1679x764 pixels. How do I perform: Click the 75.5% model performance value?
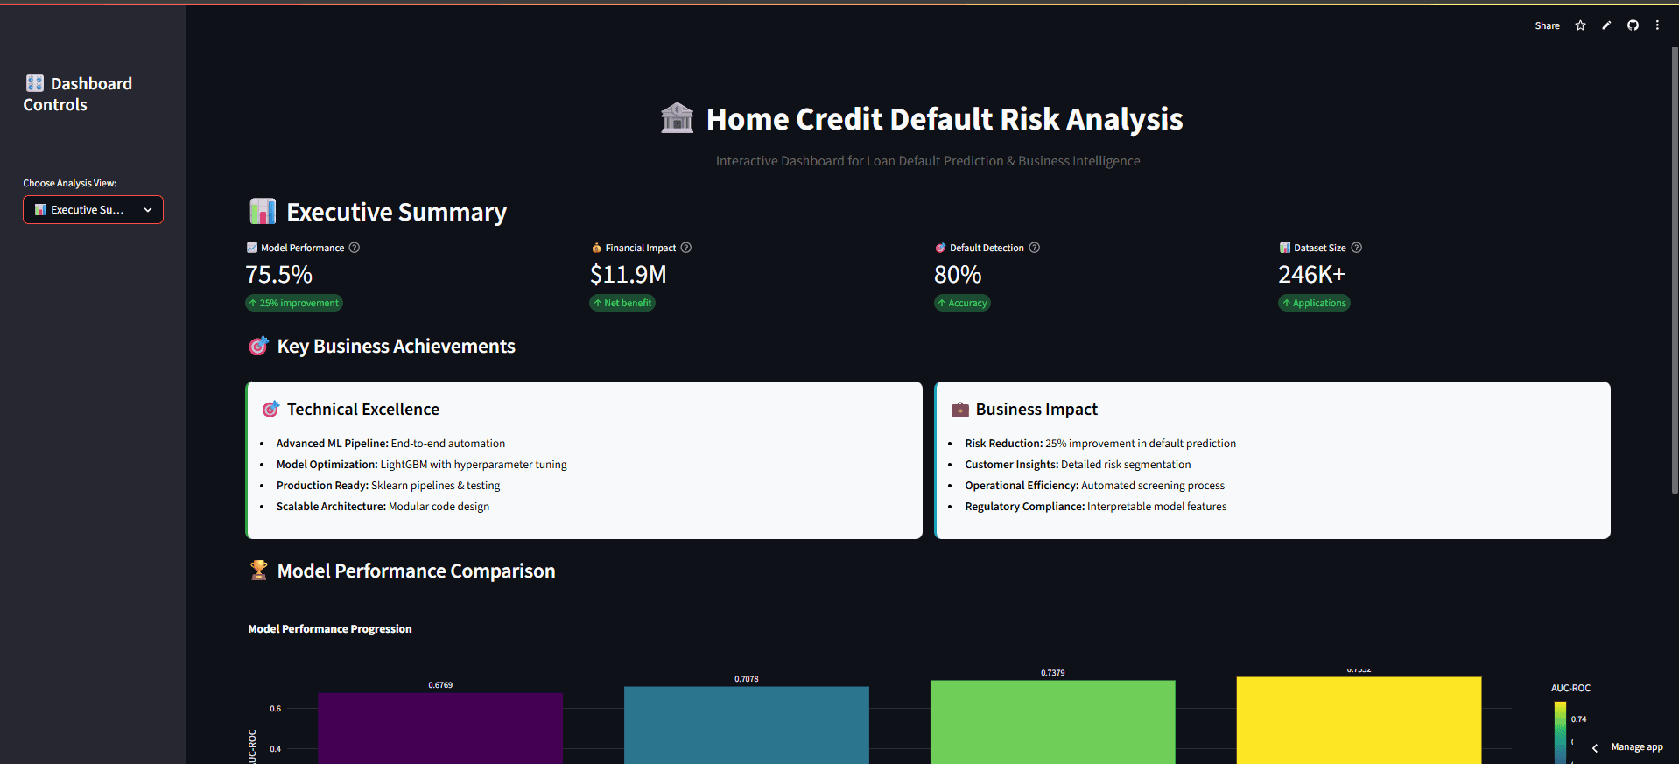coord(278,275)
